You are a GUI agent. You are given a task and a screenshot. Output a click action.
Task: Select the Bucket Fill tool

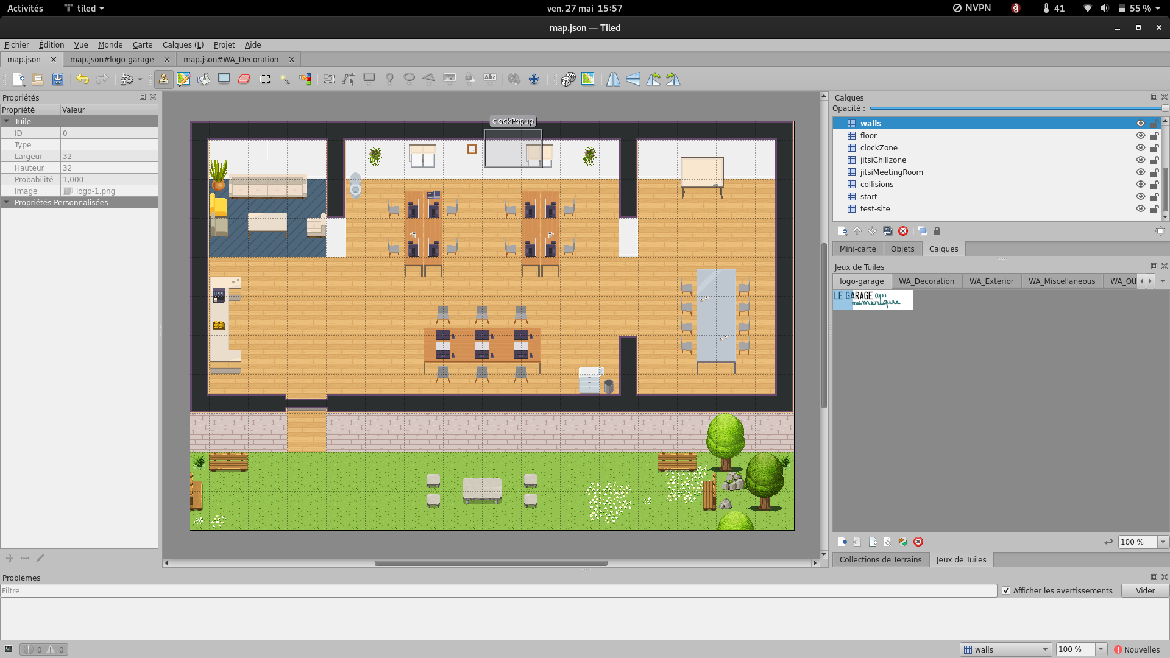(x=204, y=79)
